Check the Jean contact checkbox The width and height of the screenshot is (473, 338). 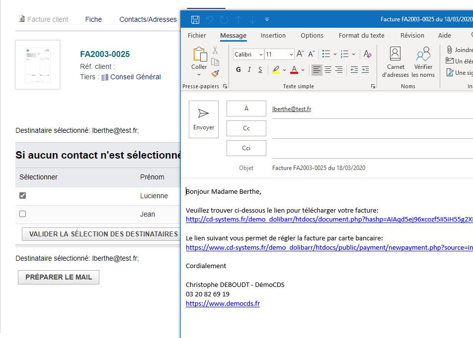[x=23, y=214]
